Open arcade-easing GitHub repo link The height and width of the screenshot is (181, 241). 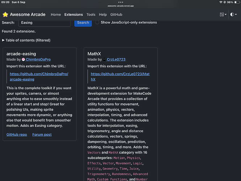coord(17,135)
